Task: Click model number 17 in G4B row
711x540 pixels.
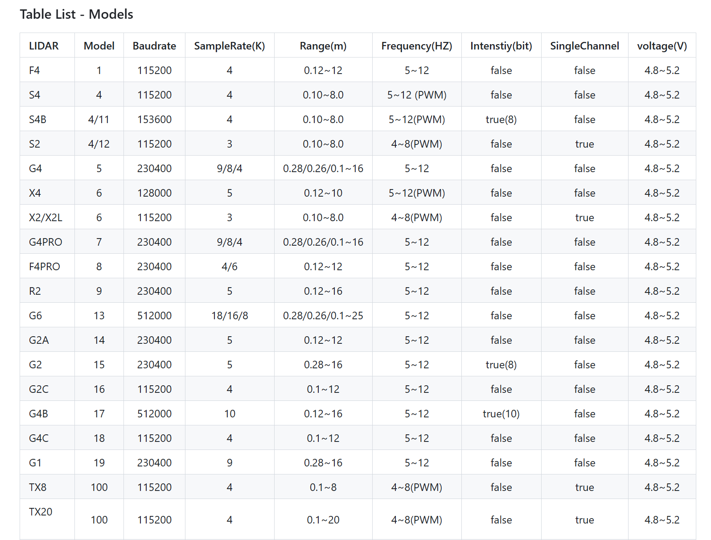Action: 99,414
